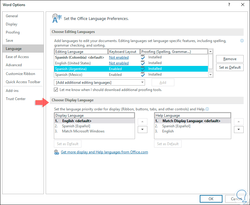Toggle 'Let me know when I should download' checkbox
Image resolution: width=250 pixels, height=205 pixels.
56,90
